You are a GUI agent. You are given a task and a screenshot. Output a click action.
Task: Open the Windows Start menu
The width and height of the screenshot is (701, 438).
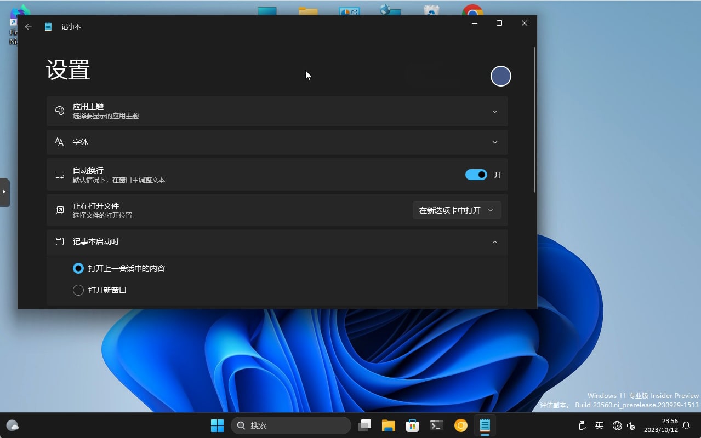point(217,425)
